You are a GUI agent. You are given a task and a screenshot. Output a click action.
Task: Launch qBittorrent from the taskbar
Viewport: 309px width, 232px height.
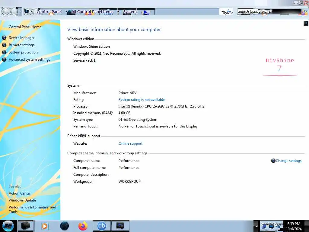click(101, 226)
